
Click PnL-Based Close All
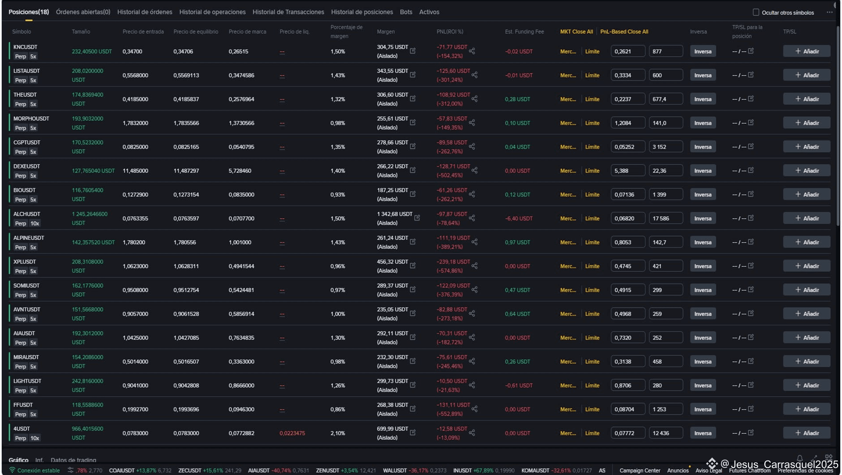click(x=624, y=32)
